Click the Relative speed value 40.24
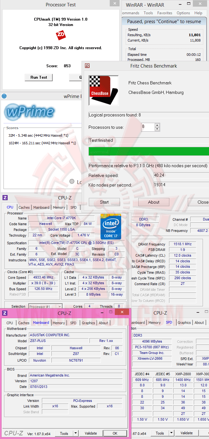The image size is (209, 439). [x=181, y=175]
